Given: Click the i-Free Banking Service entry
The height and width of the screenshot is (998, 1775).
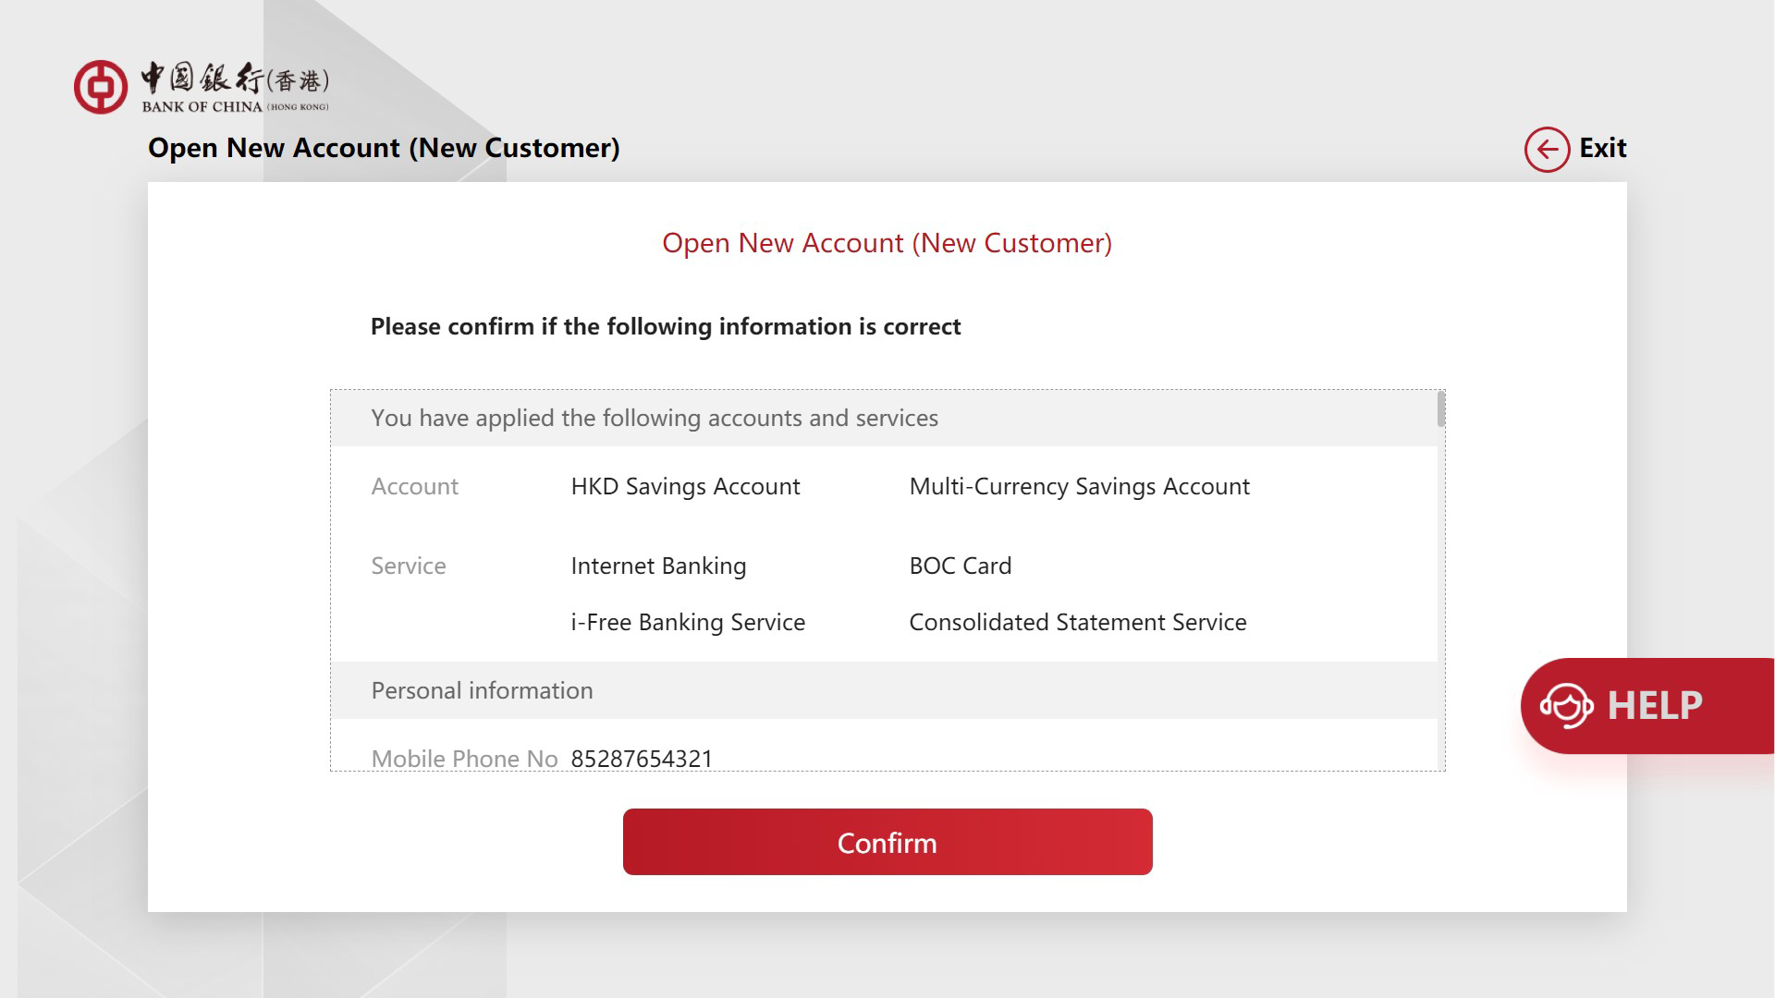Looking at the screenshot, I should [x=688, y=623].
